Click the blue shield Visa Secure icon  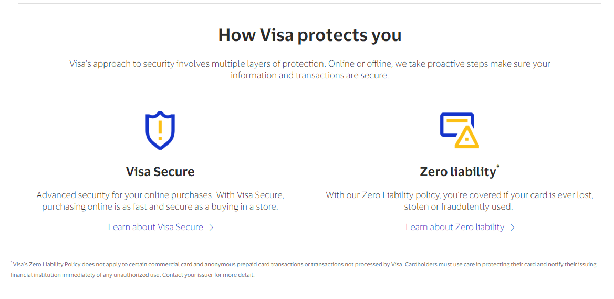tap(160, 130)
